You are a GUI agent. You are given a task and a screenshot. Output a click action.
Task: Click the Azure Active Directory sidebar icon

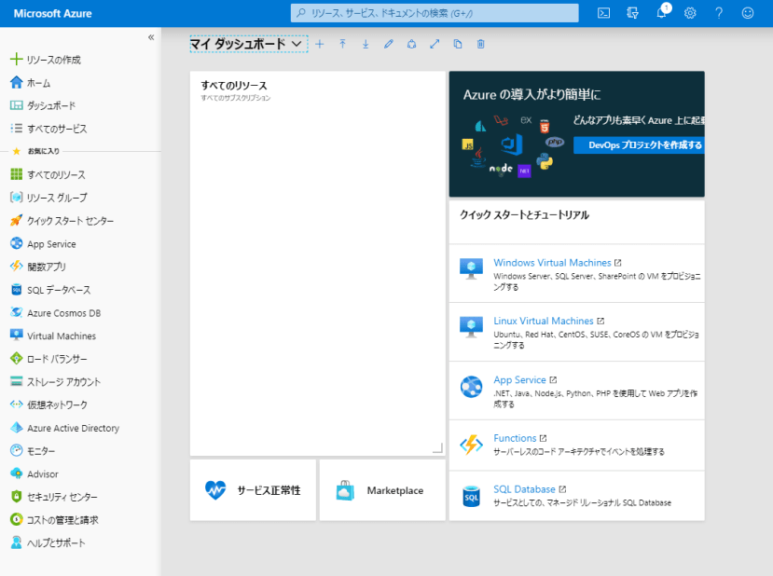point(16,427)
